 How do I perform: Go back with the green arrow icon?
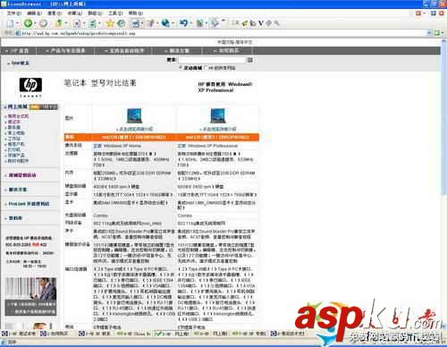(28, 23)
